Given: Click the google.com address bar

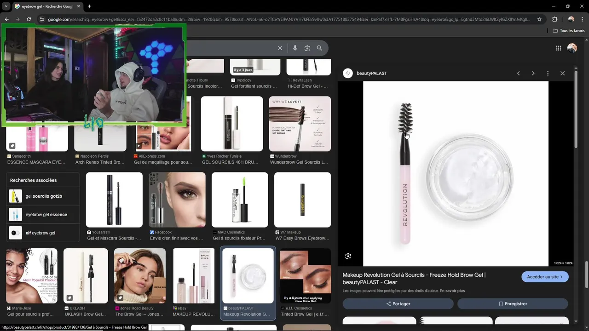Looking at the screenshot, I should 289,19.
